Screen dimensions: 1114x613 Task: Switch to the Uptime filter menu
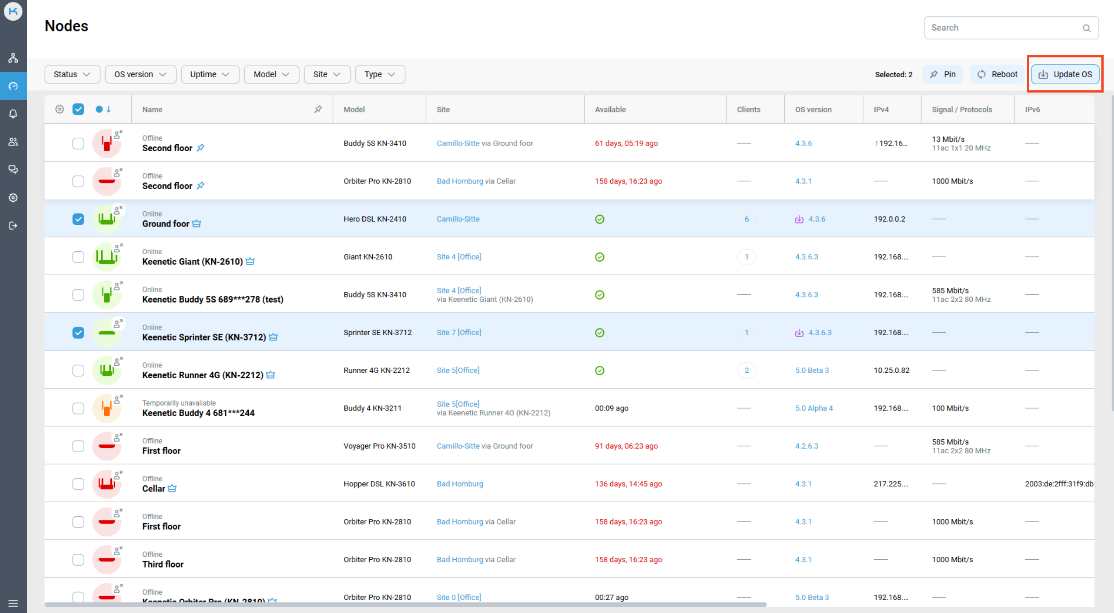[x=210, y=74]
